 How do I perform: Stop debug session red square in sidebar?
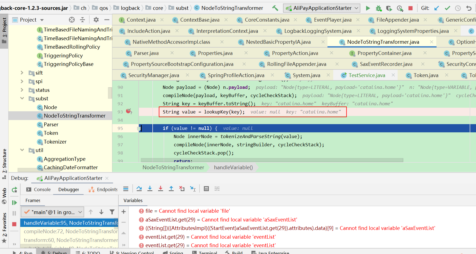[x=14, y=224]
